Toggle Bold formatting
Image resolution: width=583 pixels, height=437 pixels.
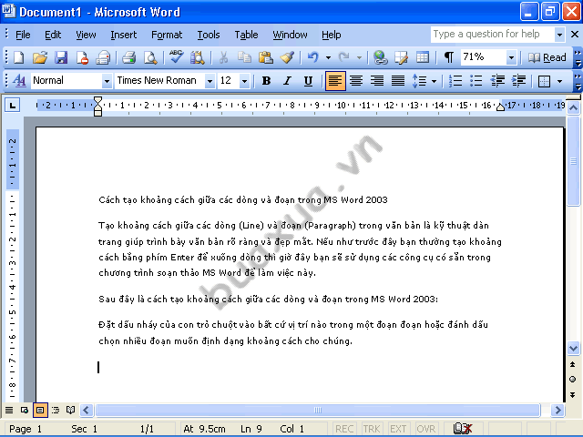click(x=266, y=81)
